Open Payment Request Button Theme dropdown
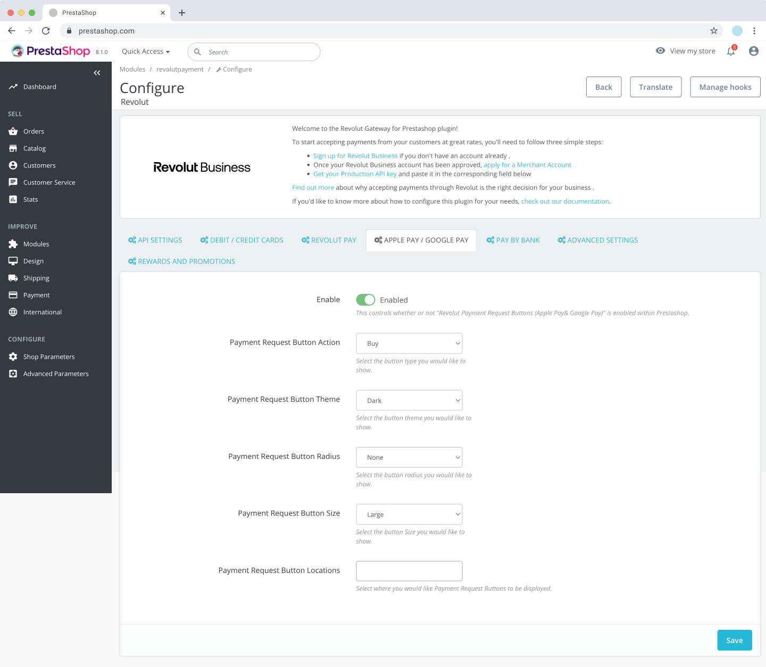This screenshot has height=667, width=766. point(409,400)
